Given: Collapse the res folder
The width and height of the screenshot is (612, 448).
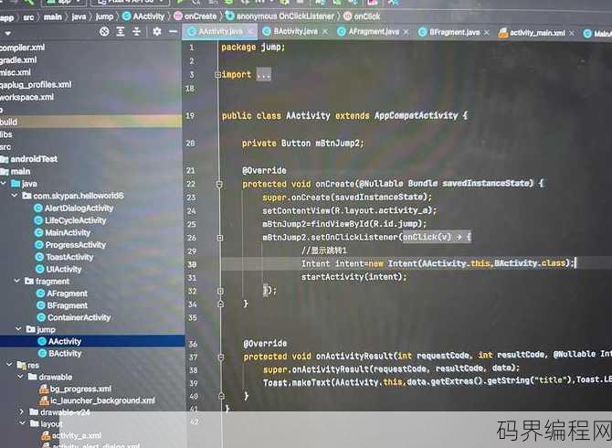Looking at the screenshot, I should tap(10, 365).
